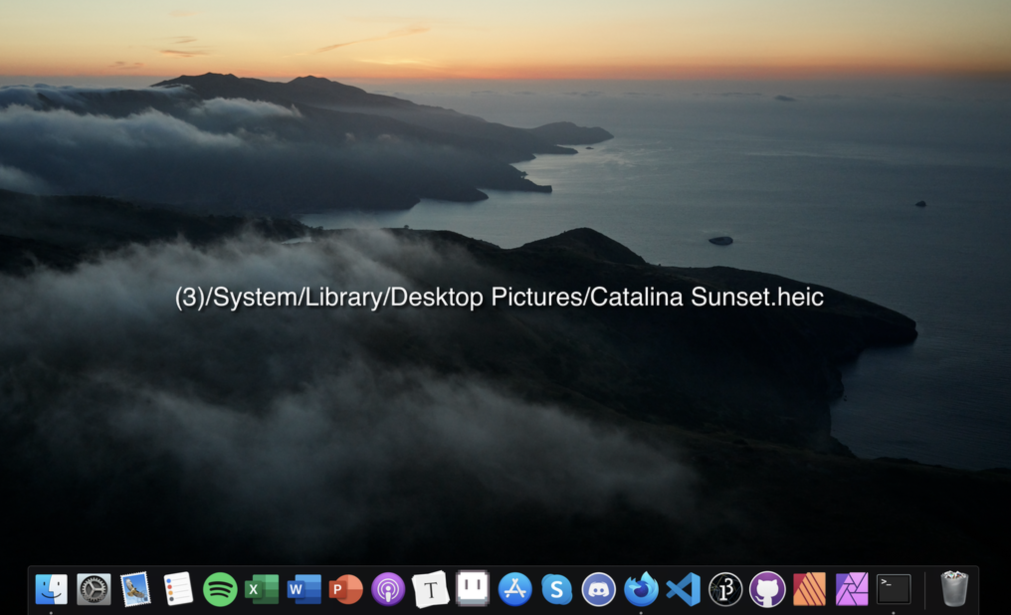Open Discord in the dock
The height and width of the screenshot is (615, 1011).
(x=599, y=589)
